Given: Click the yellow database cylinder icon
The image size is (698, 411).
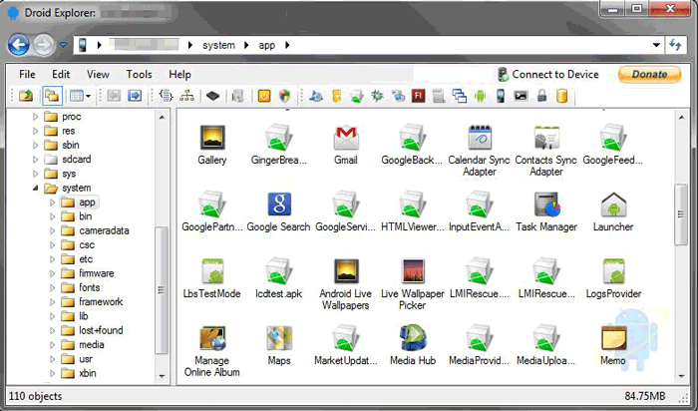Looking at the screenshot, I should [562, 96].
